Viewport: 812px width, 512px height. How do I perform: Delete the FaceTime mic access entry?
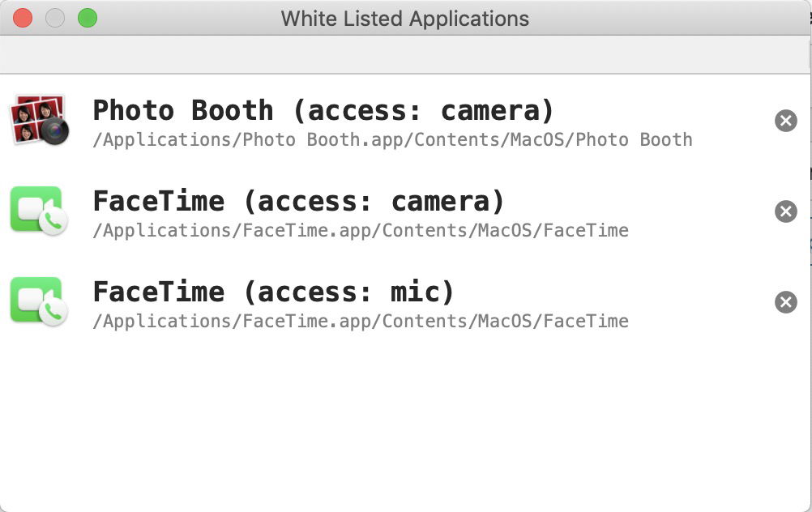785,302
